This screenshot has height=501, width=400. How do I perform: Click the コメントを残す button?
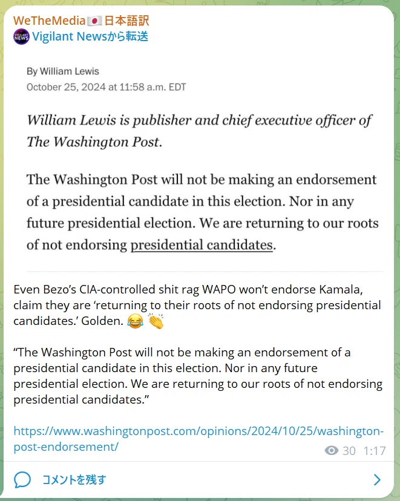click(x=74, y=480)
